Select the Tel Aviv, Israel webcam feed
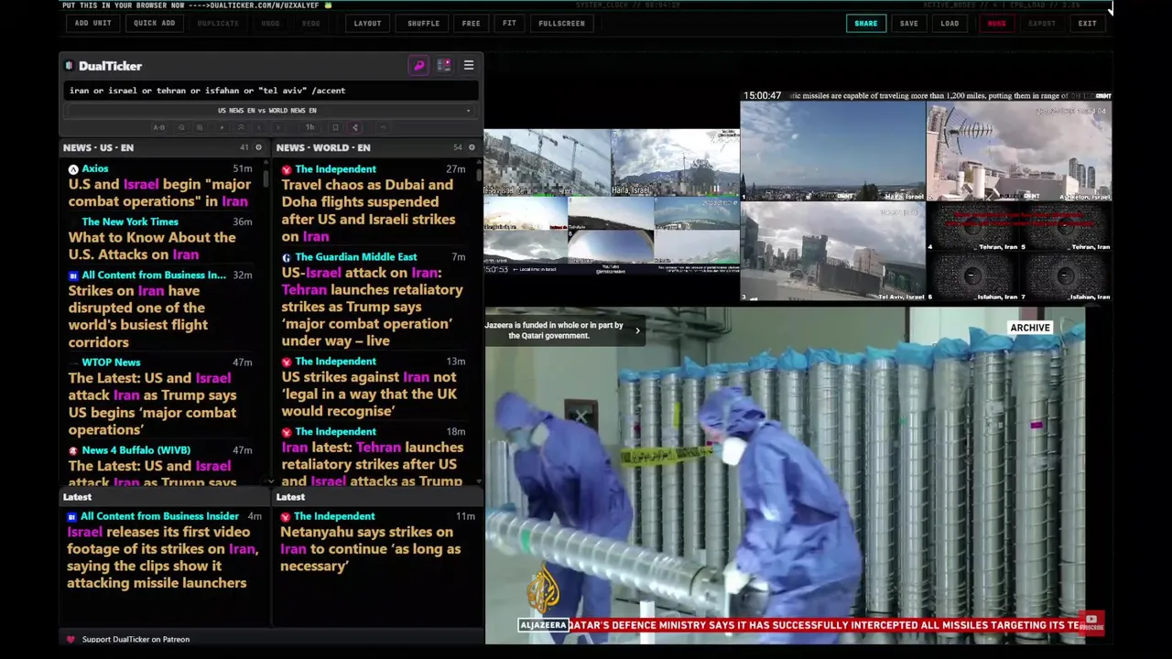This screenshot has width=1172, height=659. [832, 252]
